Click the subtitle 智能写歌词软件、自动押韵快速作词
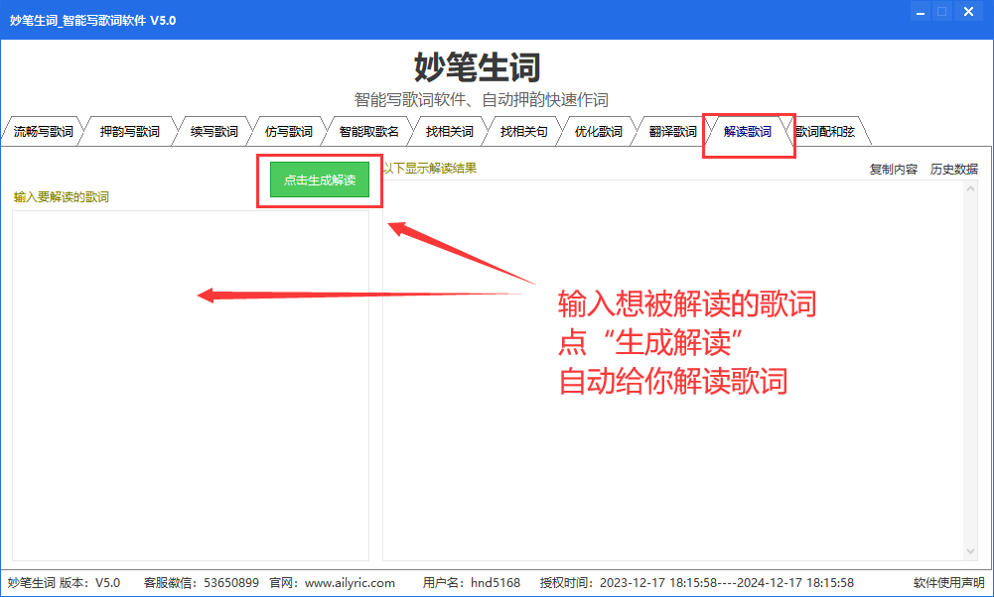 click(482, 100)
